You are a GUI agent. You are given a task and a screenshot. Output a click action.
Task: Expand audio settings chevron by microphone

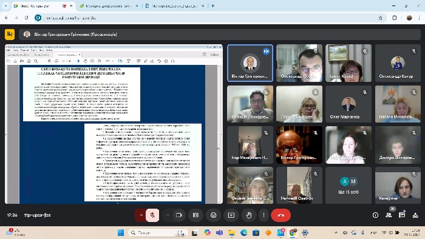point(141,215)
